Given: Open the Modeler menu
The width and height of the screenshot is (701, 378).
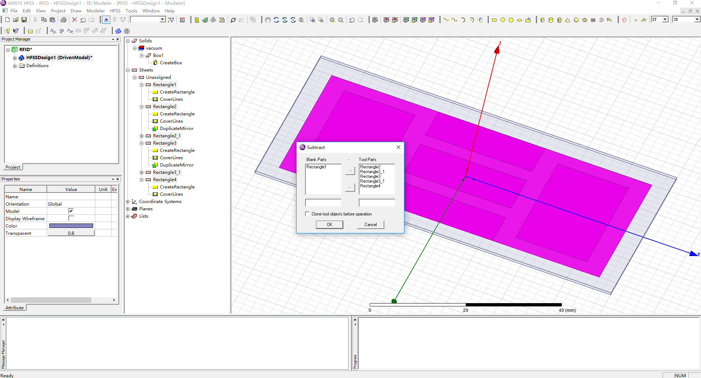Looking at the screenshot, I should pos(95,11).
